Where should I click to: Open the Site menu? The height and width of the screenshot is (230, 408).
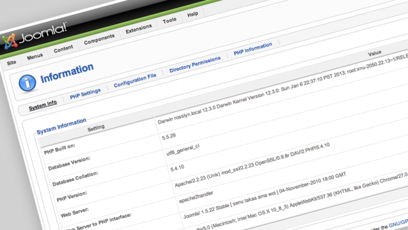(x=11, y=63)
